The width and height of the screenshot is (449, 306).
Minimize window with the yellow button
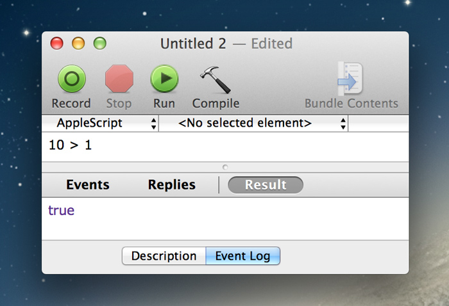pyautogui.click(x=78, y=44)
